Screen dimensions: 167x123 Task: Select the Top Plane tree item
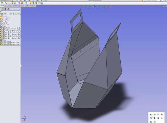[x=5, y=22]
